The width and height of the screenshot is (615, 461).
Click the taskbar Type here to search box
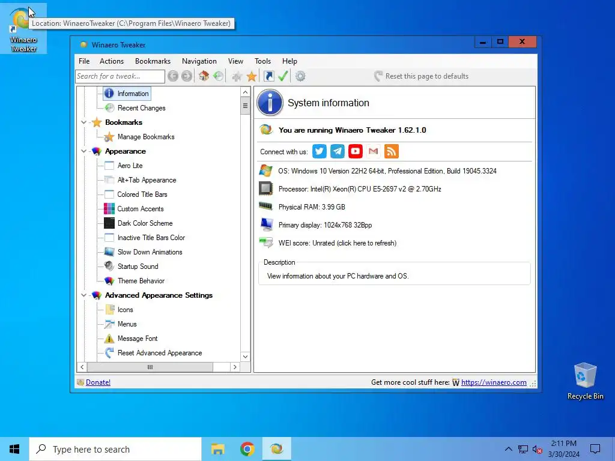(x=115, y=449)
